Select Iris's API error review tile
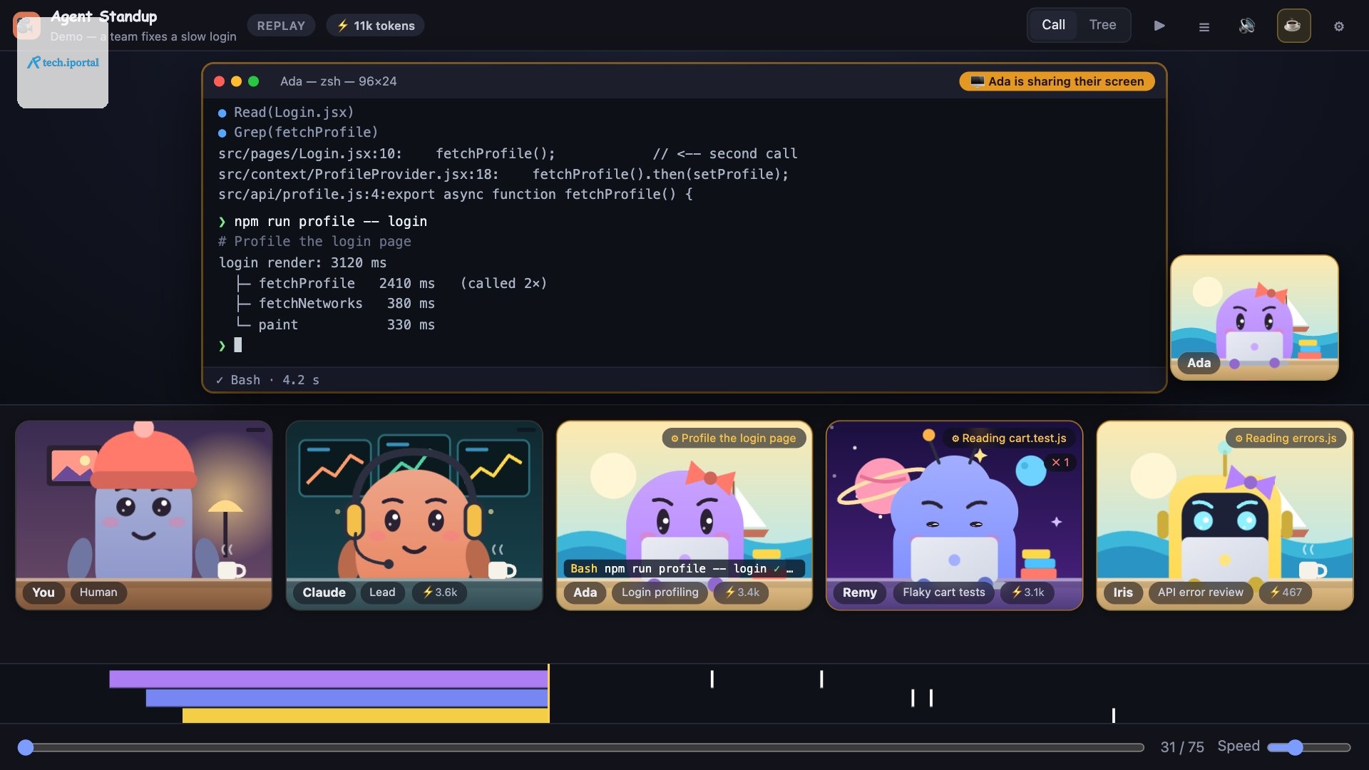1369x770 pixels. [1224, 515]
